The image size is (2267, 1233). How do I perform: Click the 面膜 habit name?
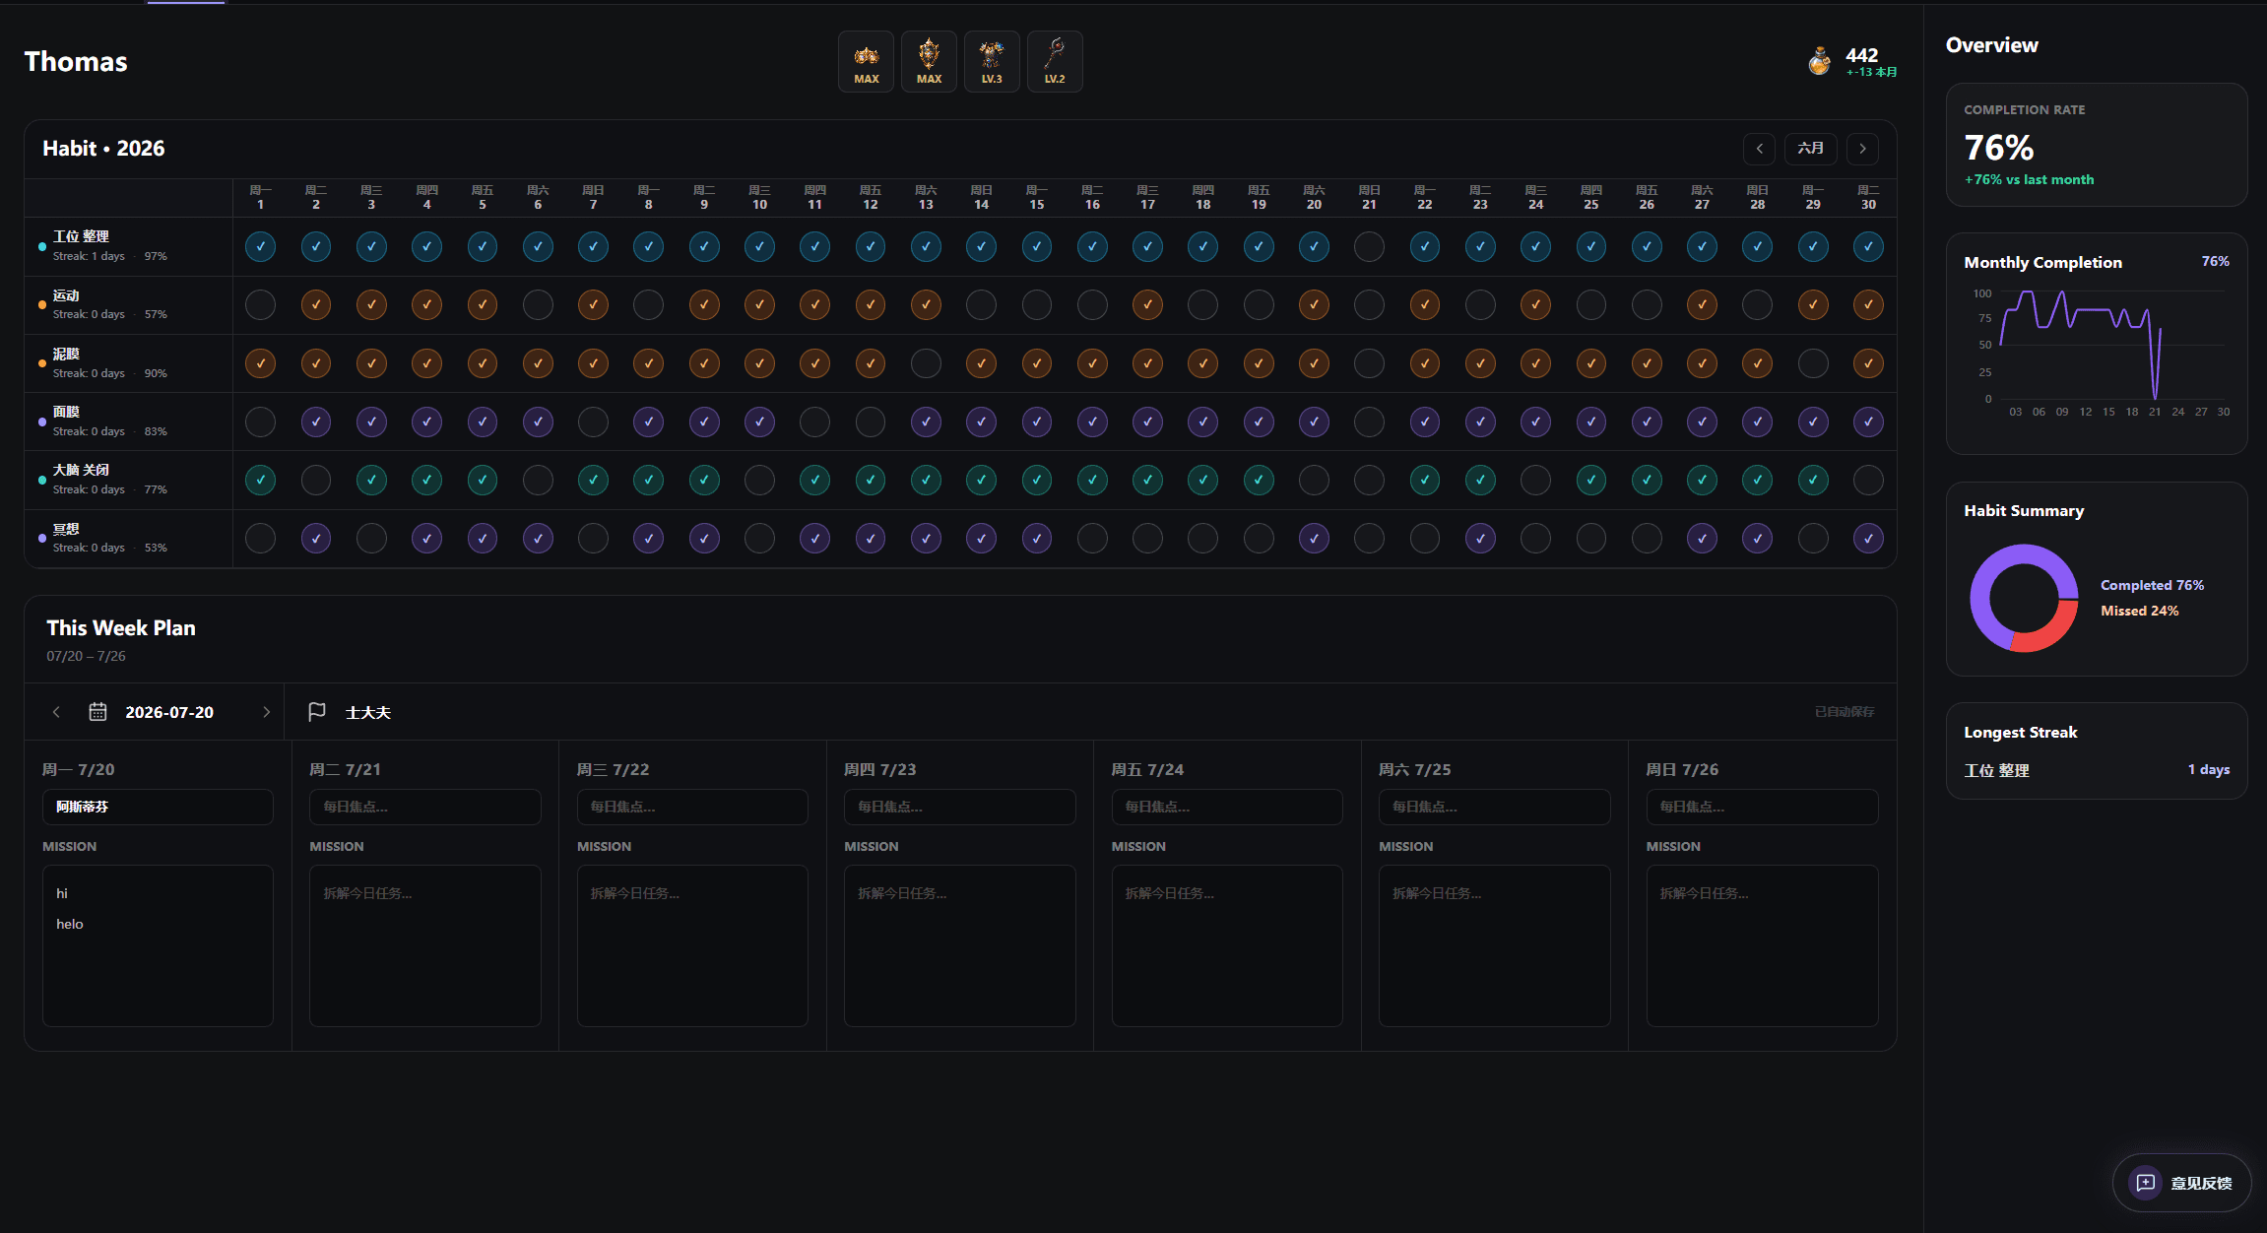[66, 412]
